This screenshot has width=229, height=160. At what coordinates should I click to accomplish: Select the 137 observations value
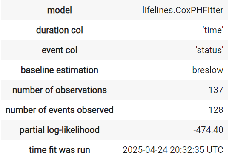point(216,90)
